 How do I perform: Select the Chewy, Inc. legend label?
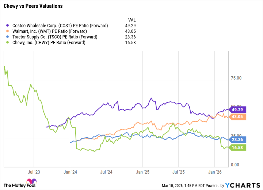tap(48, 43)
